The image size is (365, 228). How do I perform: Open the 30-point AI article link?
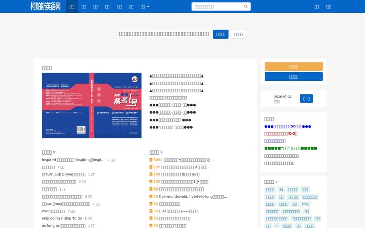pos(178,211)
